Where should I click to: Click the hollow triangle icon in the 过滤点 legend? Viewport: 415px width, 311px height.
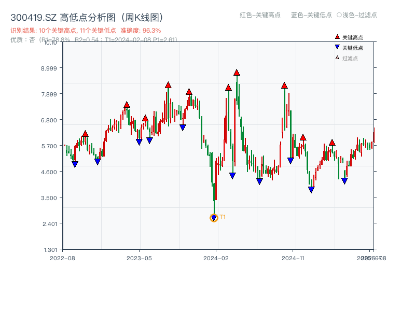pos(337,58)
